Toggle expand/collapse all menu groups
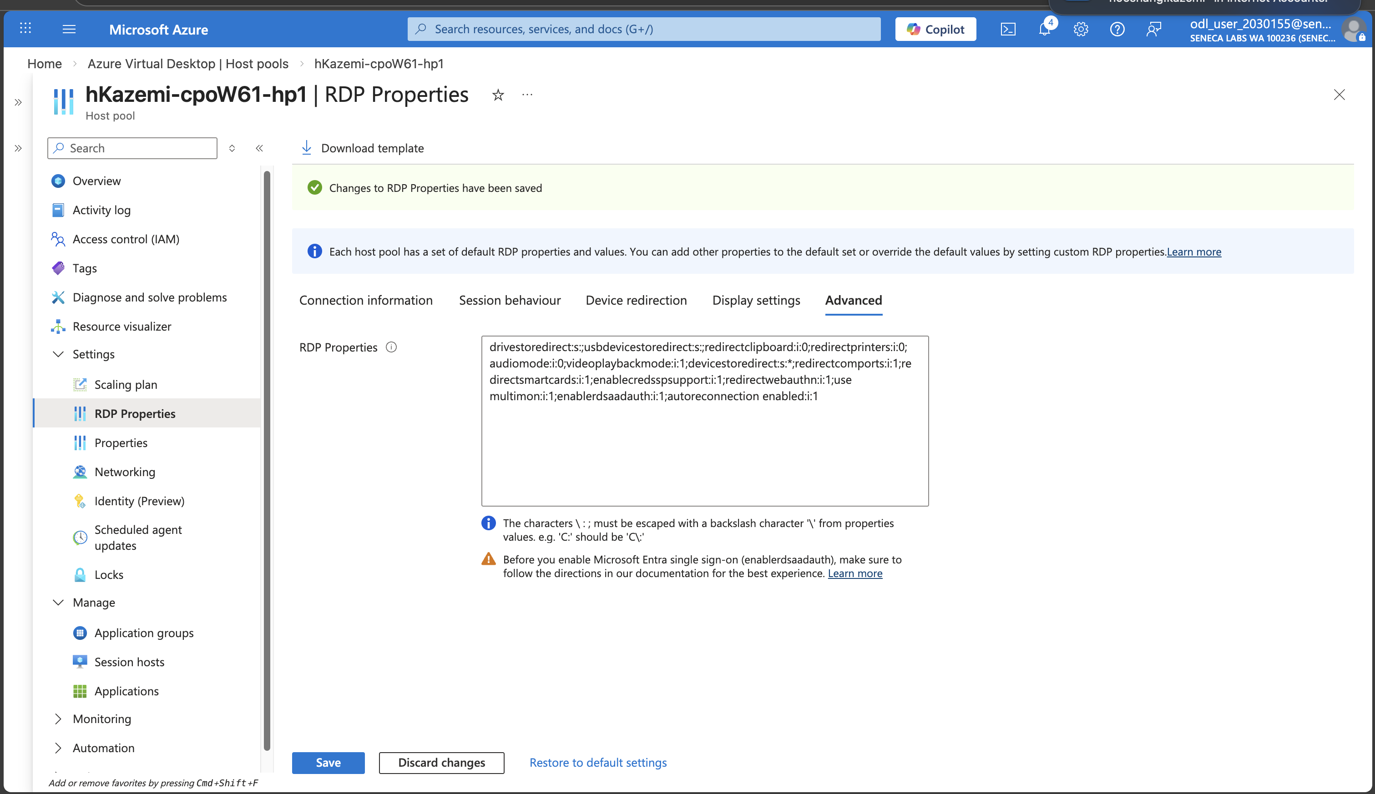This screenshot has height=794, width=1375. click(232, 148)
